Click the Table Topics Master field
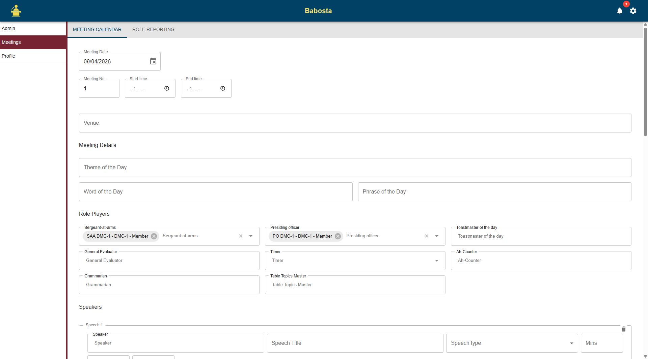Screen dimensions: 648x359 (355, 285)
